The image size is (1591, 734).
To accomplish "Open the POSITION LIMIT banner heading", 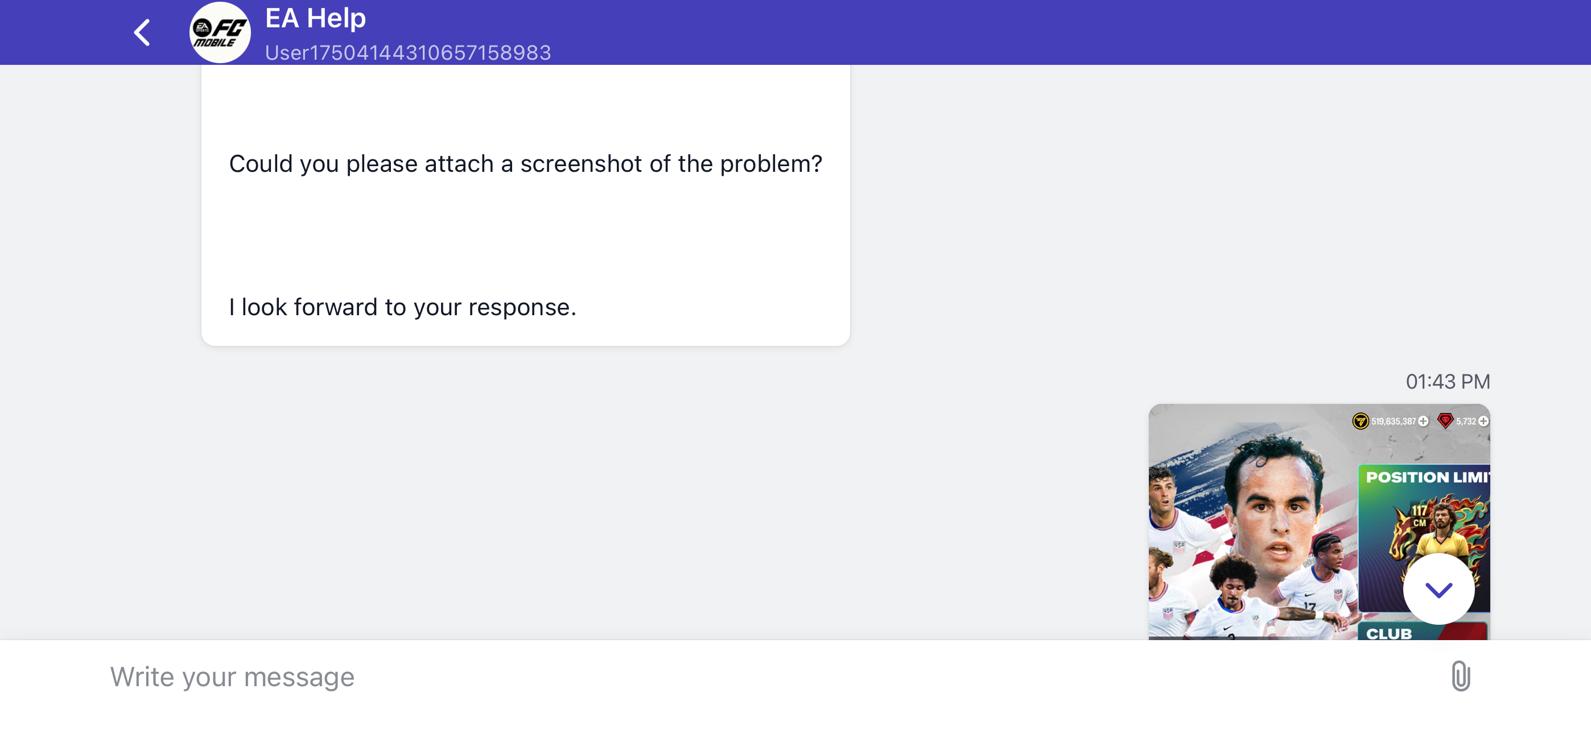I will pos(1427,477).
